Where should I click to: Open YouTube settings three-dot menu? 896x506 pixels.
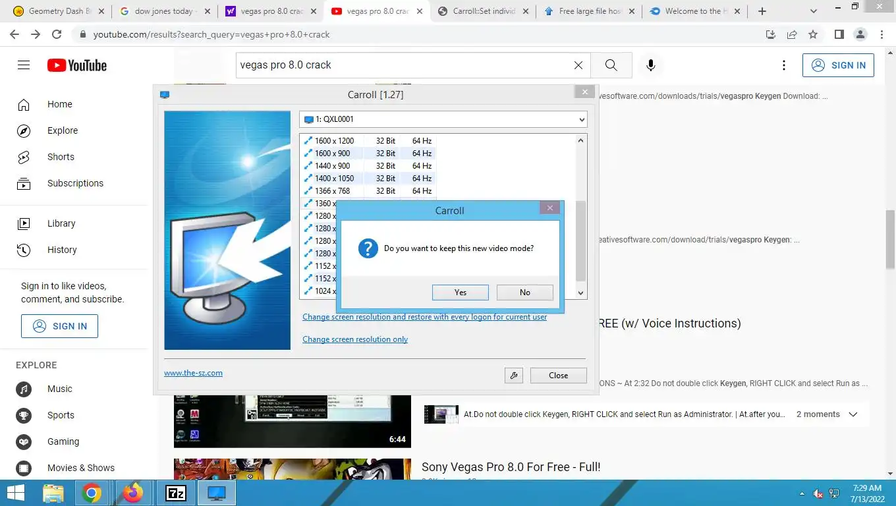click(x=783, y=65)
